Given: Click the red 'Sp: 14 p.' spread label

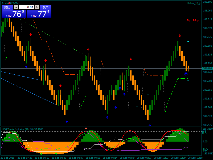Looking at the screenshot, I should pyautogui.click(x=193, y=21).
